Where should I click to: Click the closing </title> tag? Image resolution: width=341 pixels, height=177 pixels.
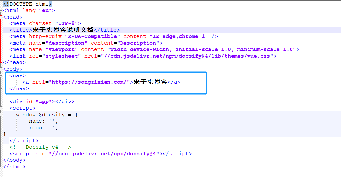point(107,30)
